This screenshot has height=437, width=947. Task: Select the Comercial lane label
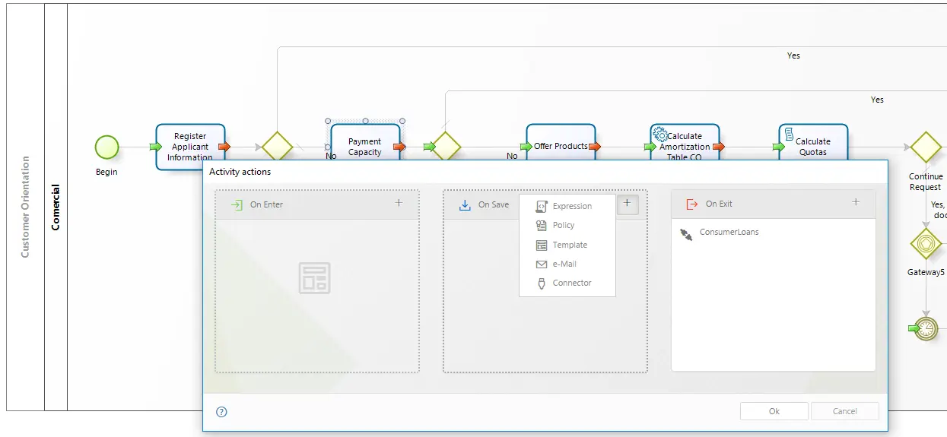click(56, 207)
